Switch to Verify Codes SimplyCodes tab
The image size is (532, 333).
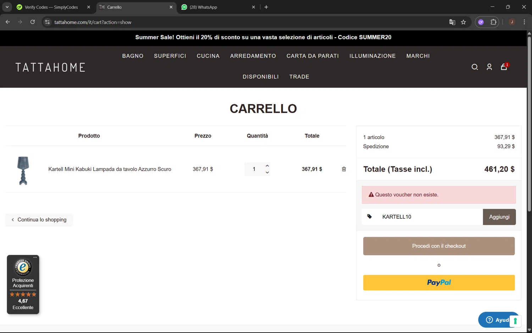51,7
